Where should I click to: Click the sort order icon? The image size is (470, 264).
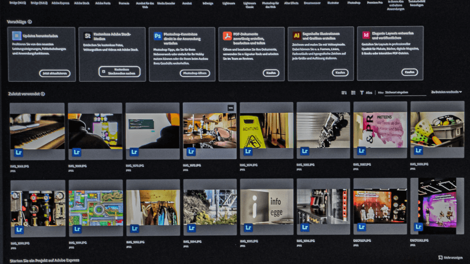click(x=344, y=92)
